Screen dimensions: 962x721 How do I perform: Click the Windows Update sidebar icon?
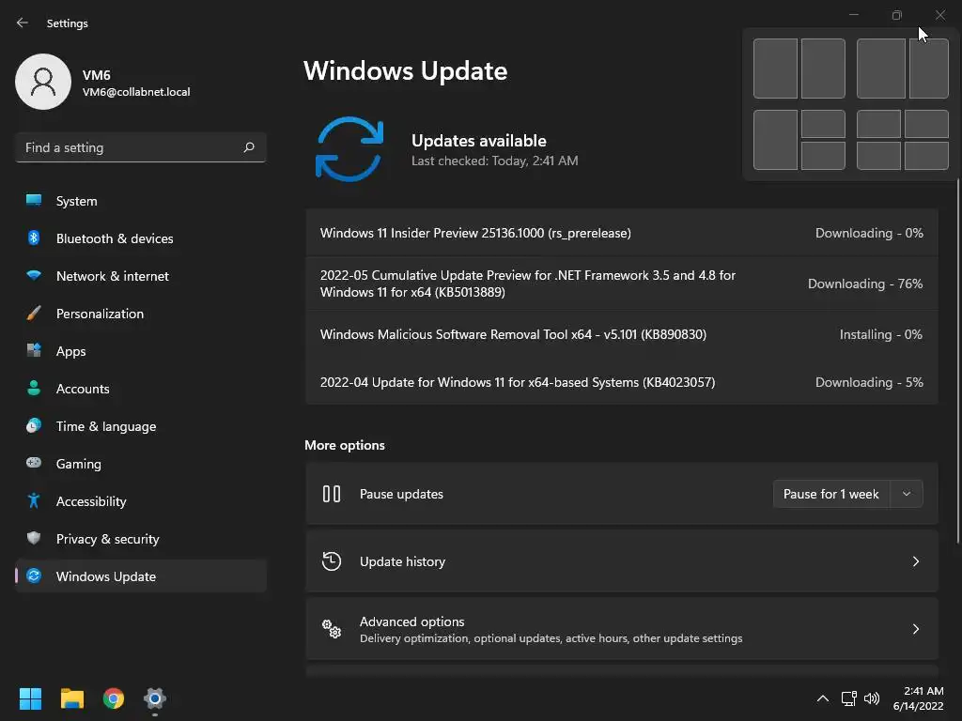(x=34, y=575)
